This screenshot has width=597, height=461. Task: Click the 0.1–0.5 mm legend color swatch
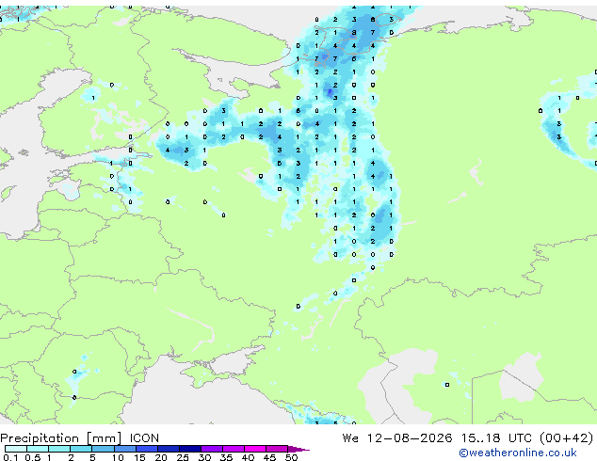[x=16, y=449]
